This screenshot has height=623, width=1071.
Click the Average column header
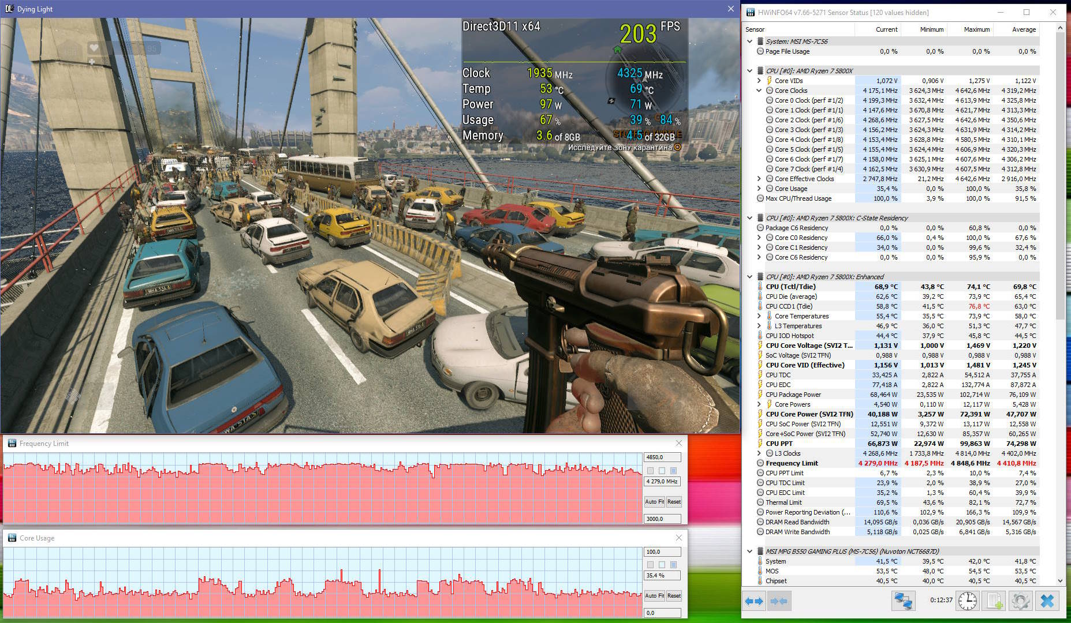(1016, 29)
